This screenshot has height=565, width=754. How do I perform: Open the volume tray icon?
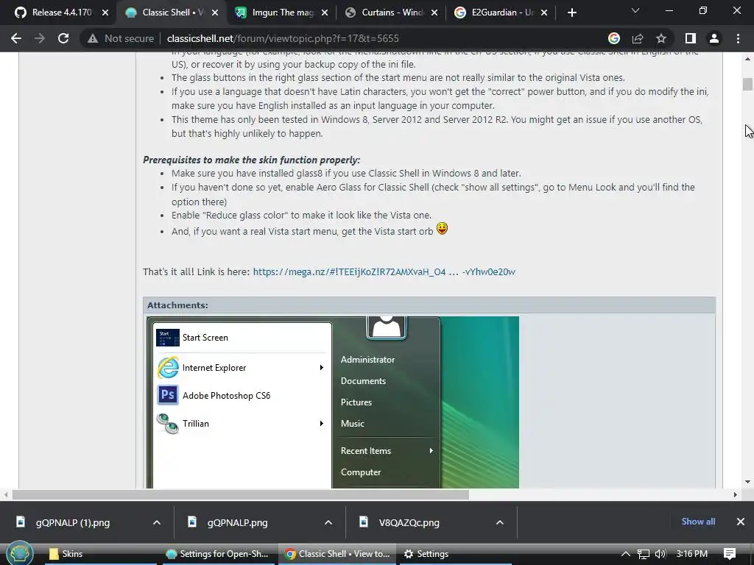pyautogui.click(x=660, y=554)
